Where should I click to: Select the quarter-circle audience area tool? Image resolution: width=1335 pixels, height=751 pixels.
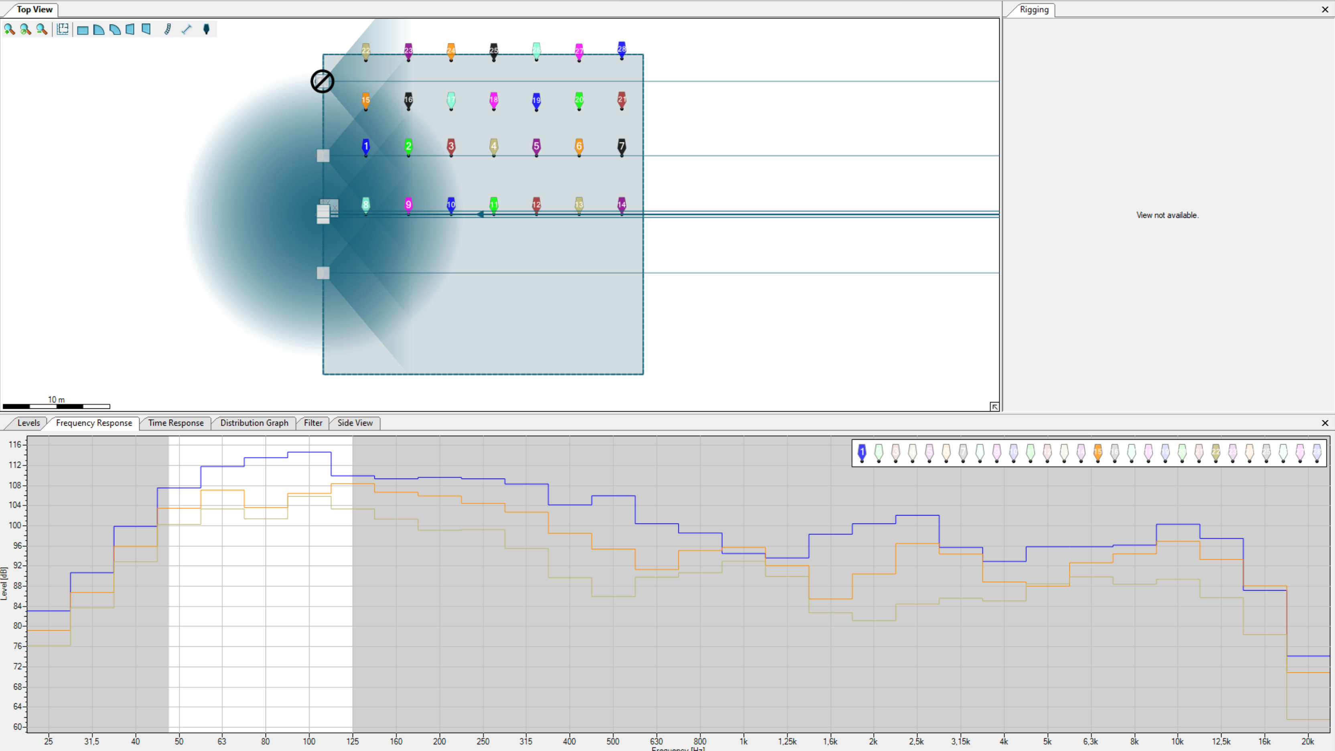tap(98, 30)
